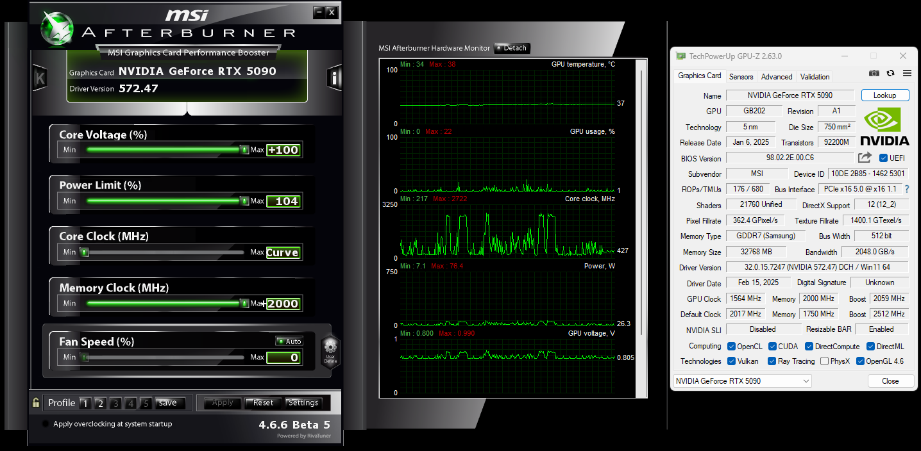This screenshot has height=451, width=921.
Task: Click the Core Clock slider handle
Action: click(84, 252)
